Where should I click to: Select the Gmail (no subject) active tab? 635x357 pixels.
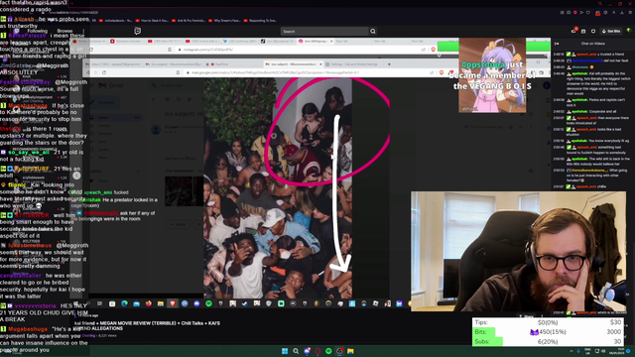pos(294,63)
